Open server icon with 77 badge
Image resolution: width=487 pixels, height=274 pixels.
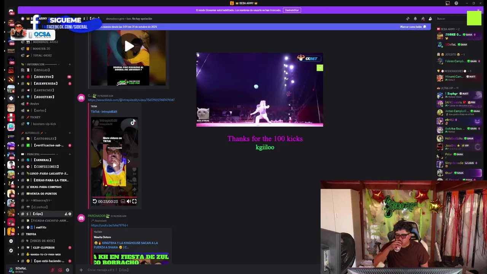(x=11, y=202)
